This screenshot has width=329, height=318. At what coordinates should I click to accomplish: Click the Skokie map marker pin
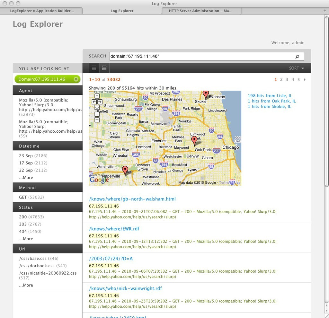(x=206, y=95)
